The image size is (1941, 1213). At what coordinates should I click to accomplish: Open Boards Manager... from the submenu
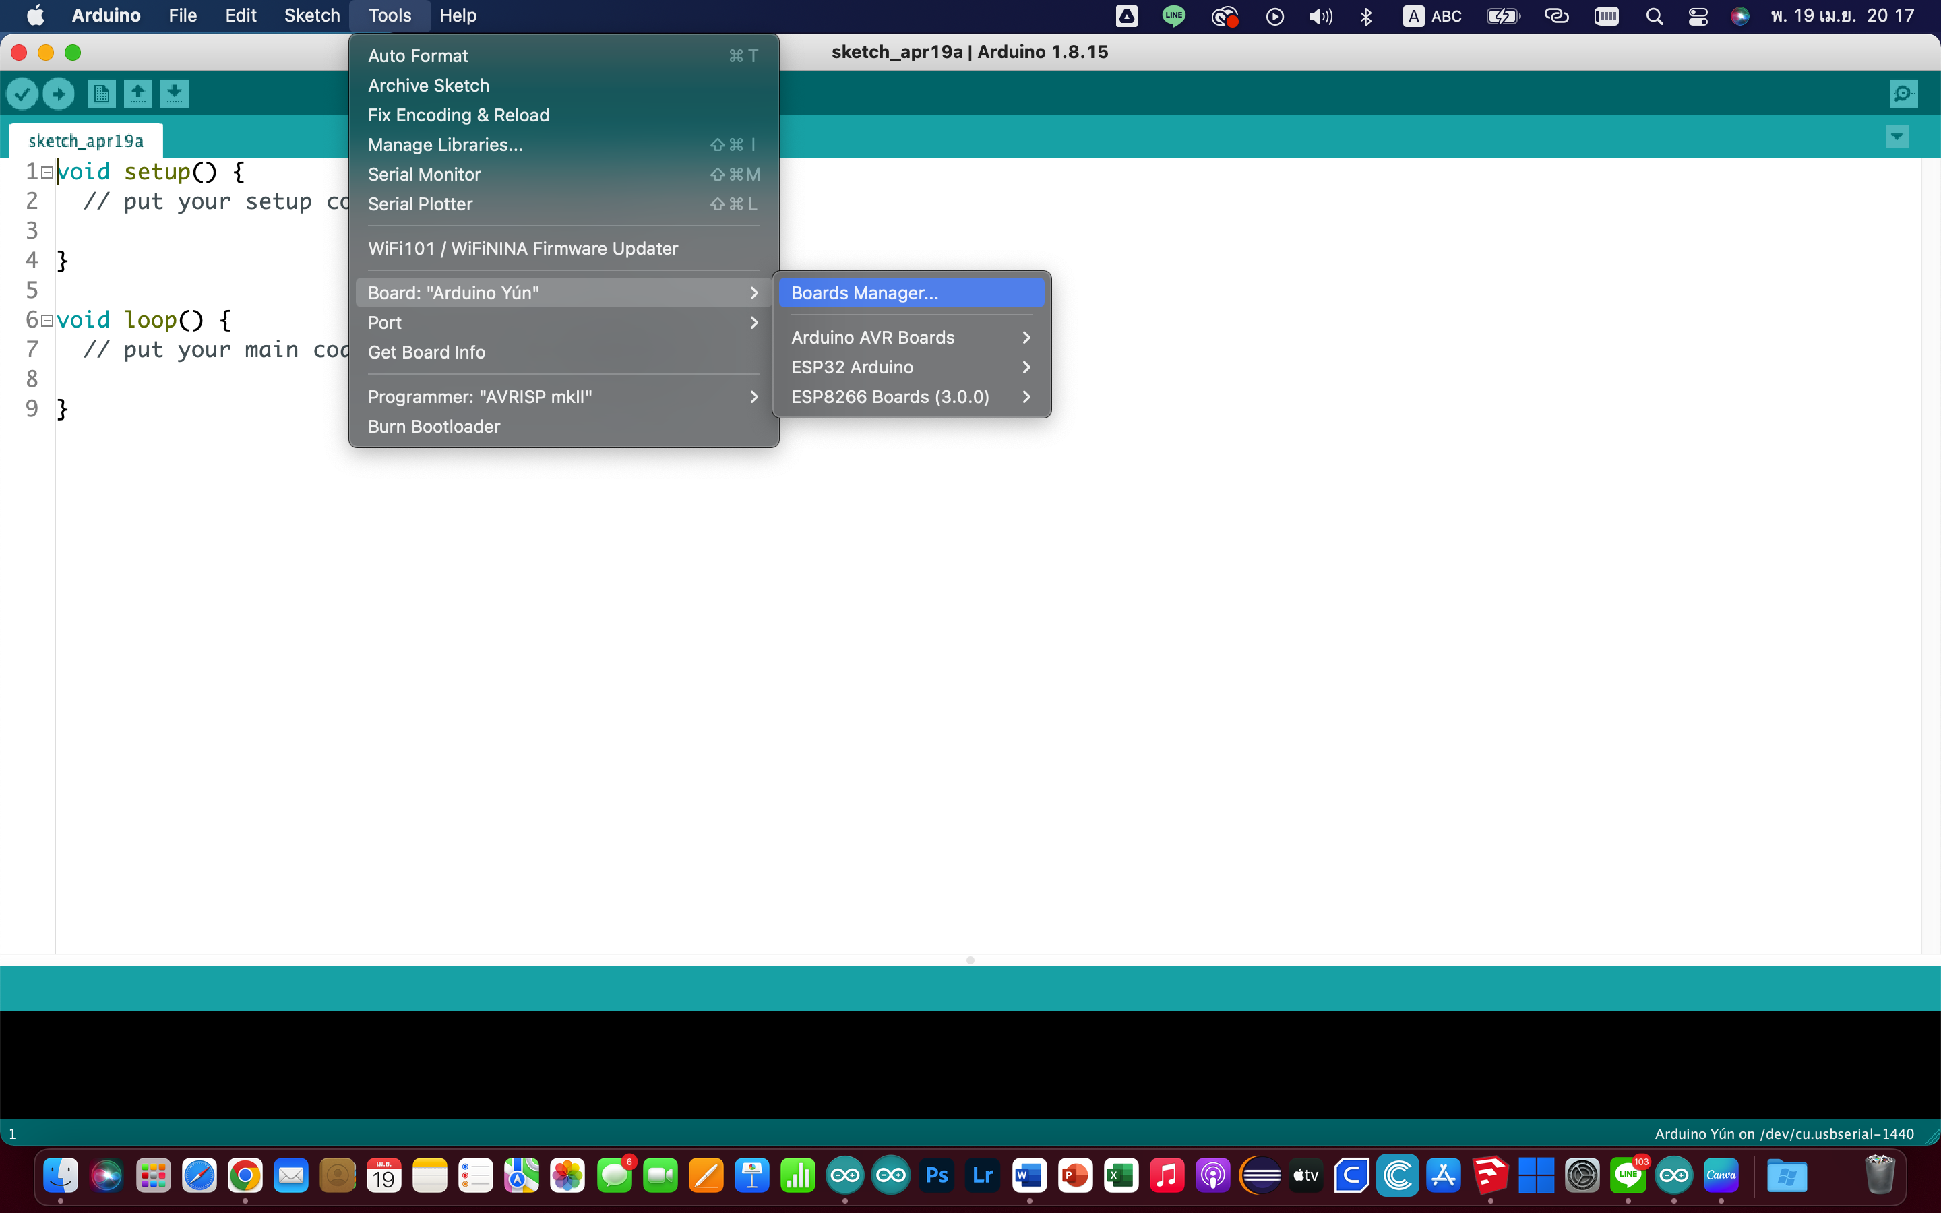(x=911, y=293)
